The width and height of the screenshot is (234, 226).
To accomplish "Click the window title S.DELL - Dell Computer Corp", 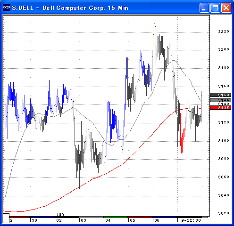I will coord(70,8).
